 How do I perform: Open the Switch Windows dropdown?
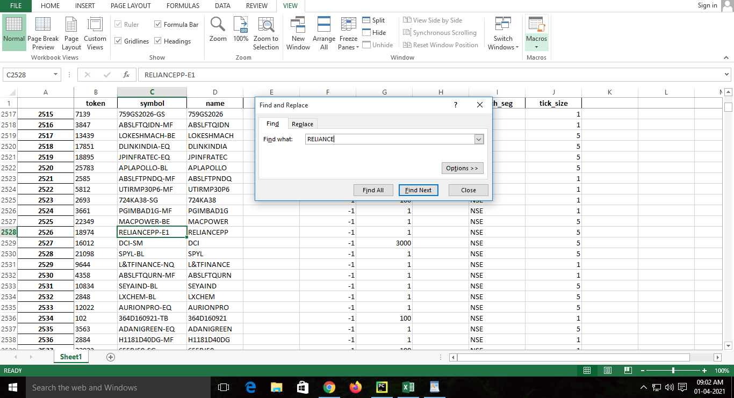pos(503,32)
